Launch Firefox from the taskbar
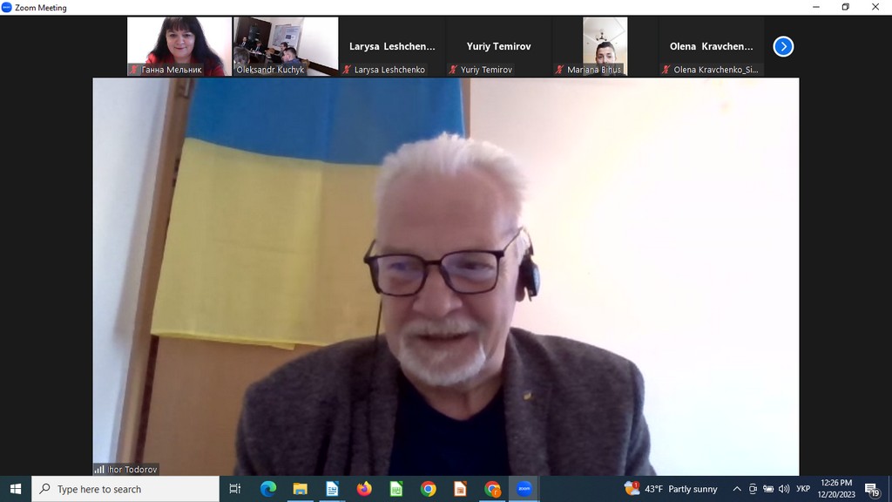The height and width of the screenshot is (502, 892). pyautogui.click(x=364, y=489)
